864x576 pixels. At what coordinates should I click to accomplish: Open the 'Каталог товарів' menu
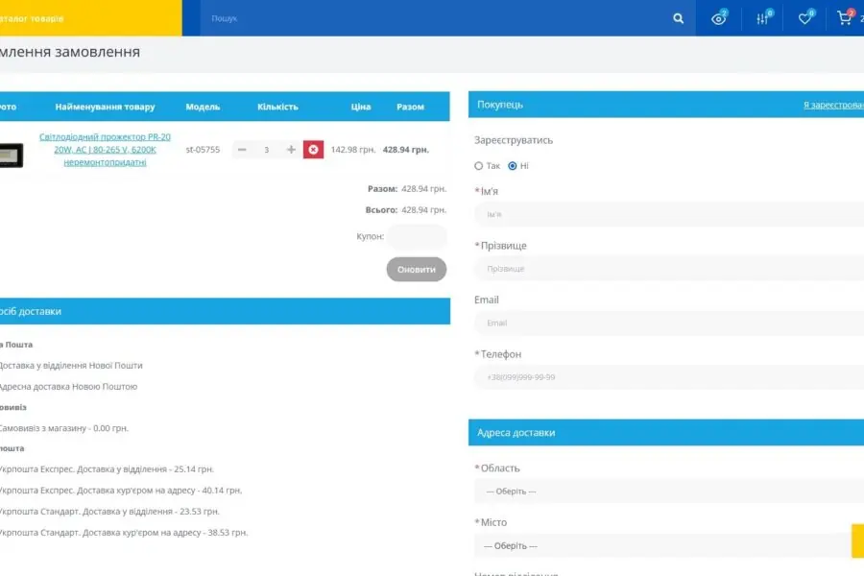point(34,18)
